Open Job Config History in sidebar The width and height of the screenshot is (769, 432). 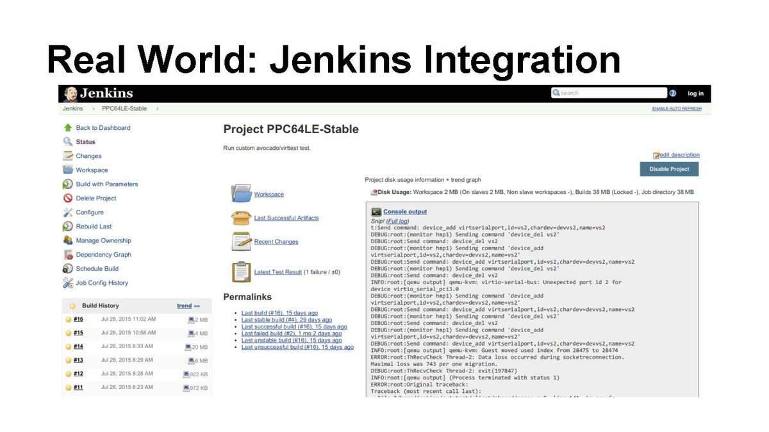[x=102, y=283]
